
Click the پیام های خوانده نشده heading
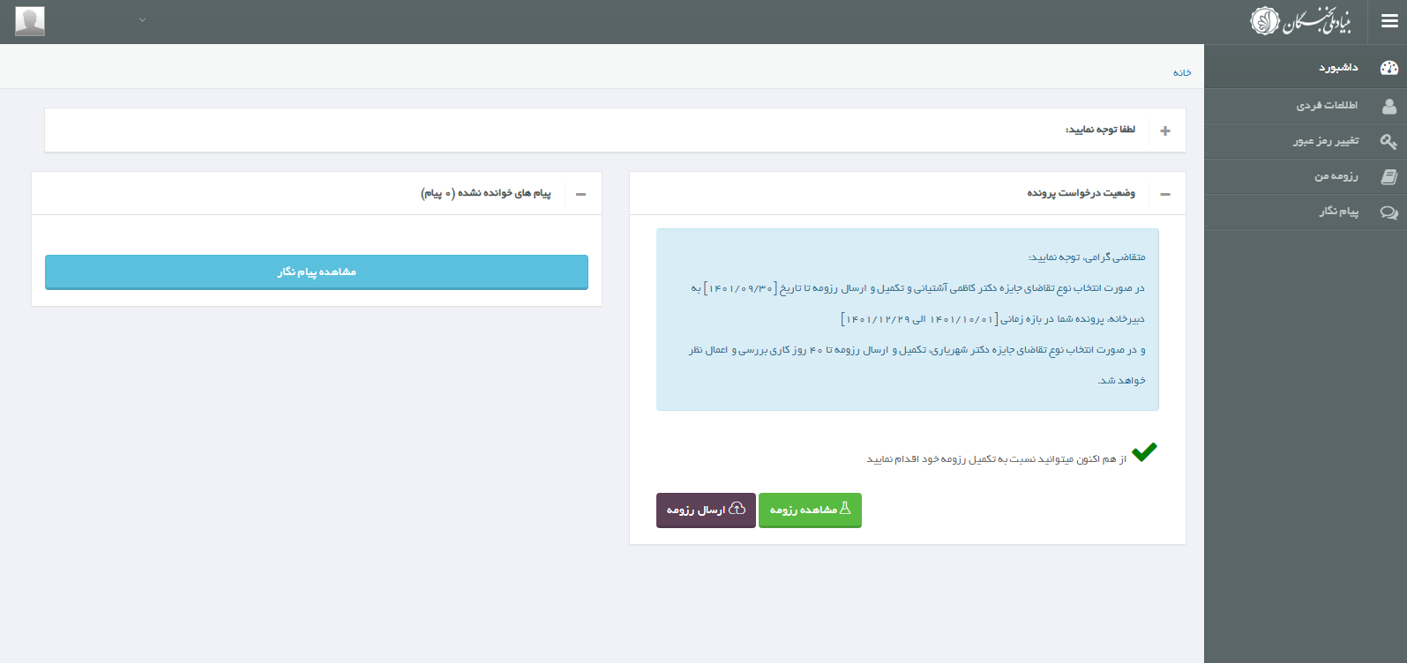pos(486,193)
